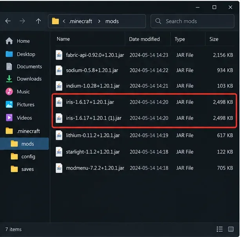This screenshot has height=237, width=241.
Task: Select mods breadcrumb in address bar
Action: (112, 21)
